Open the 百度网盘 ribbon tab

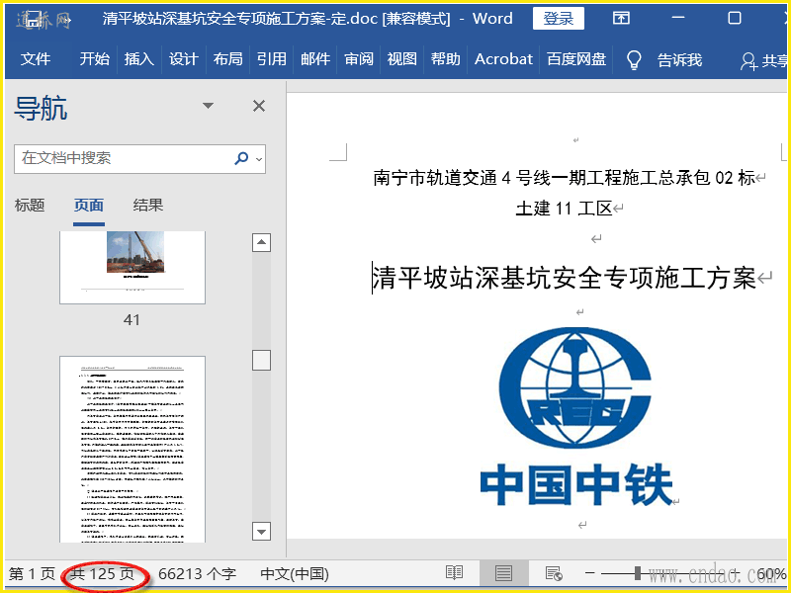(576, 59)
